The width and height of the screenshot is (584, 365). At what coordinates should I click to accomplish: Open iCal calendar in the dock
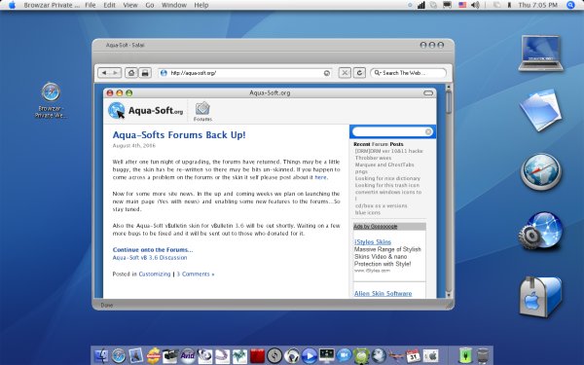tap(413, 355)
